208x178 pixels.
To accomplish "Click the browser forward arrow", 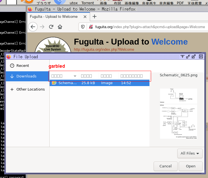I will tap(42, 27).
